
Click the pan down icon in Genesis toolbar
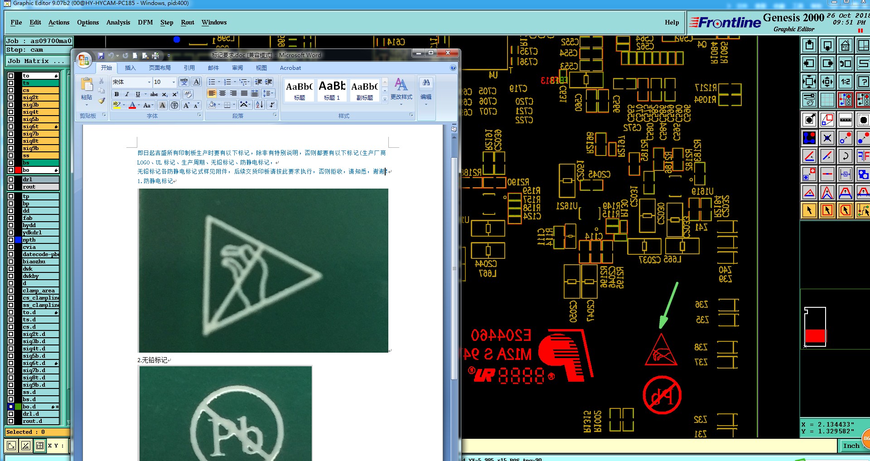827,45
